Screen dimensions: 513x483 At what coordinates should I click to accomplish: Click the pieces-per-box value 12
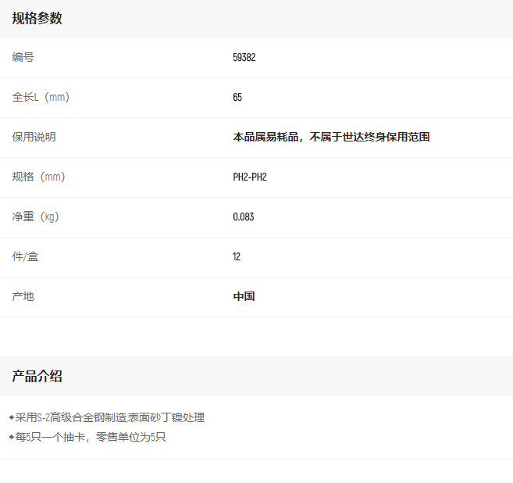(x=237, y=257)
